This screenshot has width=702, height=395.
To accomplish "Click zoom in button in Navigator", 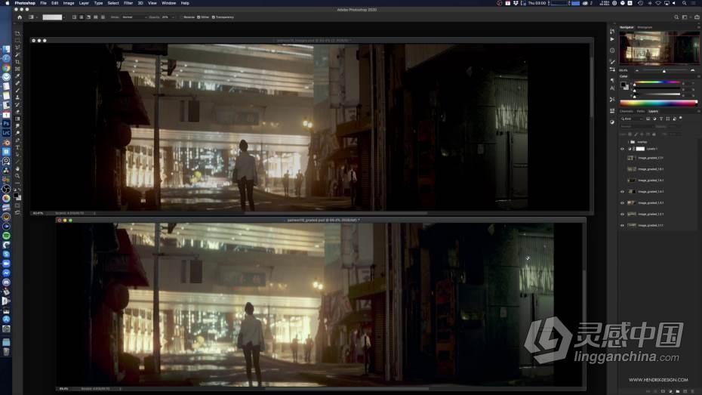I will pos(693,70).
